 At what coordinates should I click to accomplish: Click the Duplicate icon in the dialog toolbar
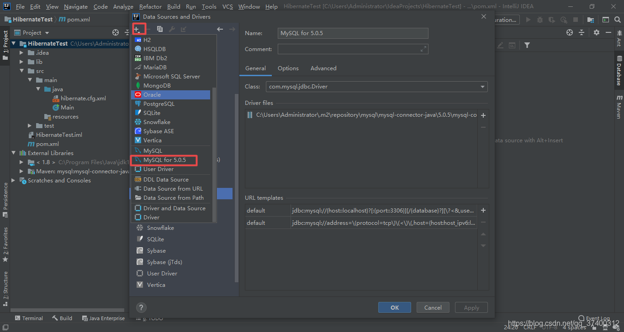pos(160,29)
